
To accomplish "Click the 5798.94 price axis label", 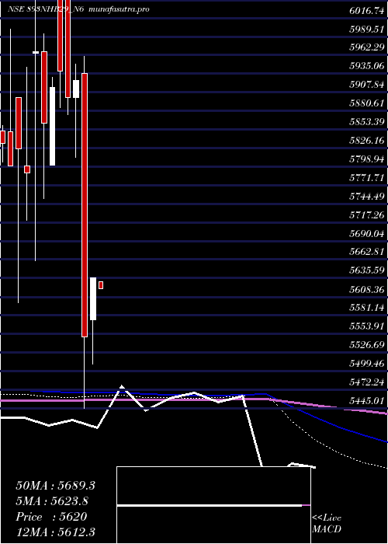I will point(367,159).
